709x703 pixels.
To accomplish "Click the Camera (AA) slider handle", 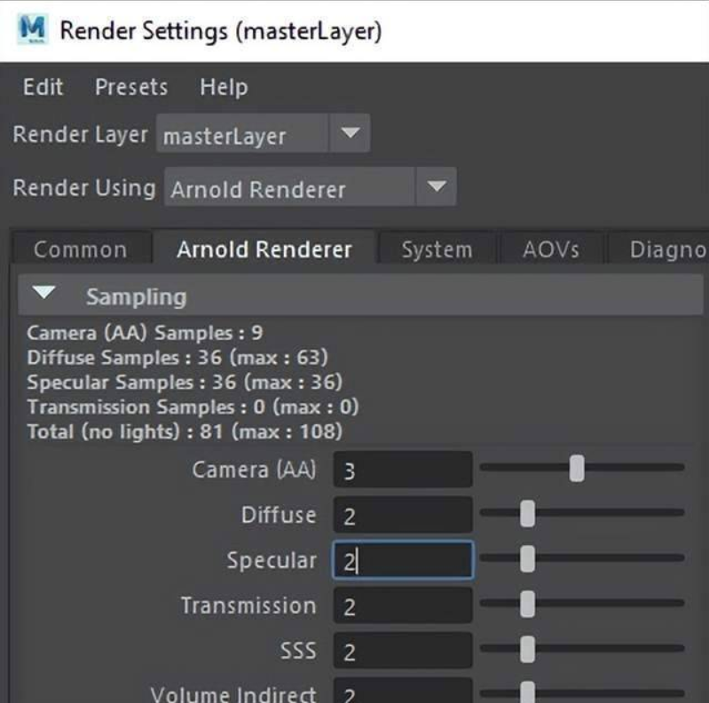I will pyautogui.click(x=577, y=468).
